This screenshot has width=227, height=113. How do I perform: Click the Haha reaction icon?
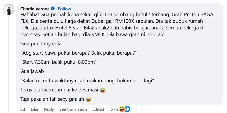(x=122, y=109)
